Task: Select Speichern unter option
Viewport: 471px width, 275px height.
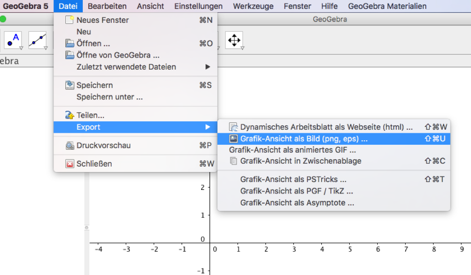Action: click(x=109, y=97)
